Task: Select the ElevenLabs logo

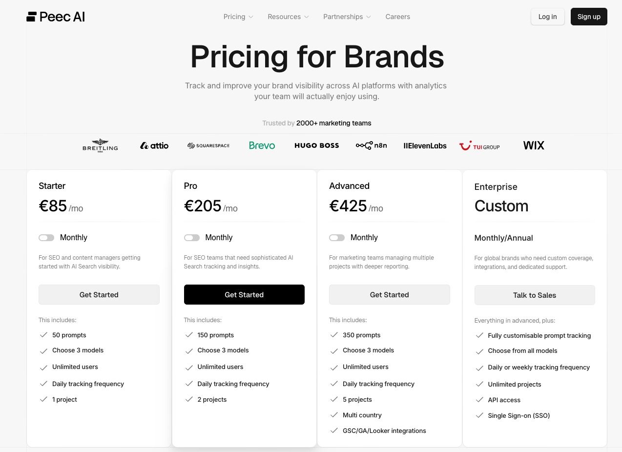Action: click(425, 145)
